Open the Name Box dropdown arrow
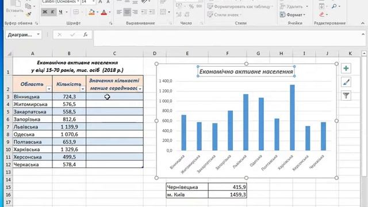This screenshot has height=207, width=368. (x=38, y=34)
